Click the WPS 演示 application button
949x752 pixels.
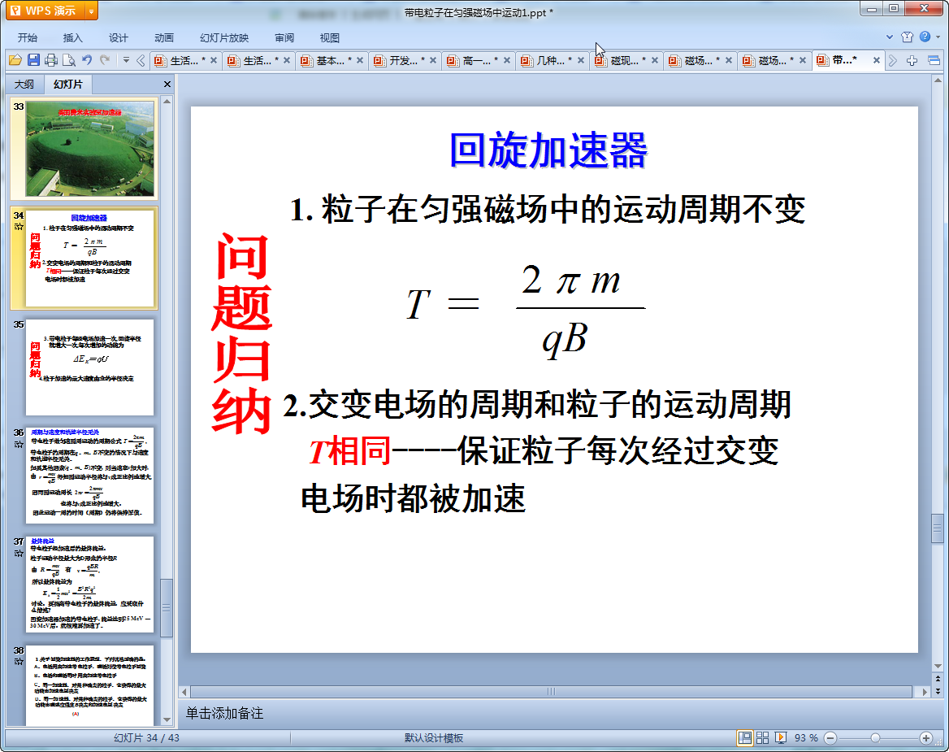45,11
